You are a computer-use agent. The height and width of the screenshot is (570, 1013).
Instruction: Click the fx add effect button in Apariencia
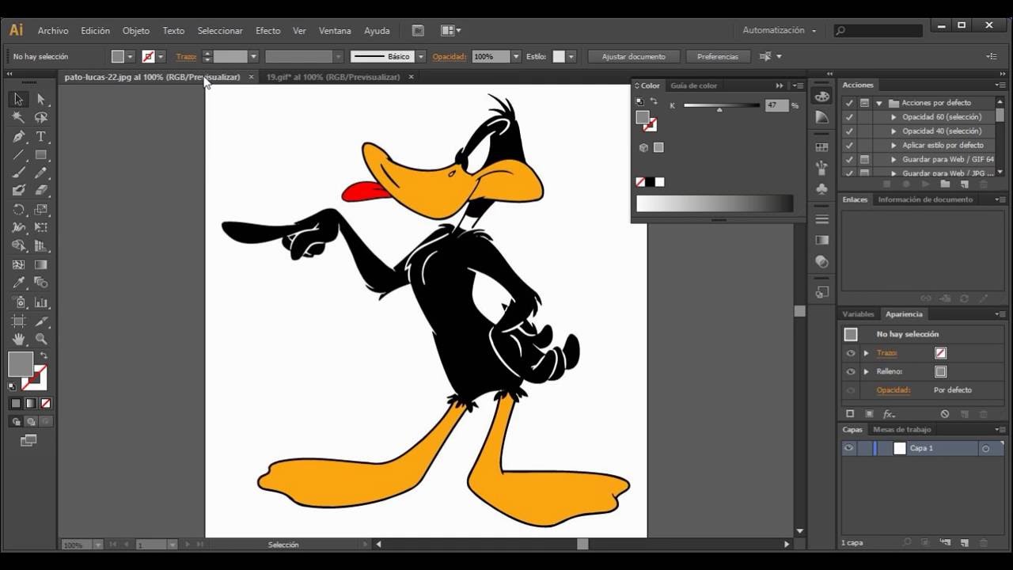click(889, 414)
